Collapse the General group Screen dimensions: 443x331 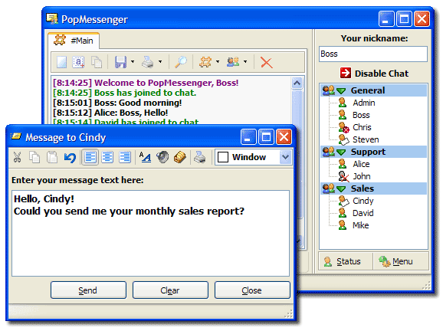pyautogui.click(x=341, y=90)
